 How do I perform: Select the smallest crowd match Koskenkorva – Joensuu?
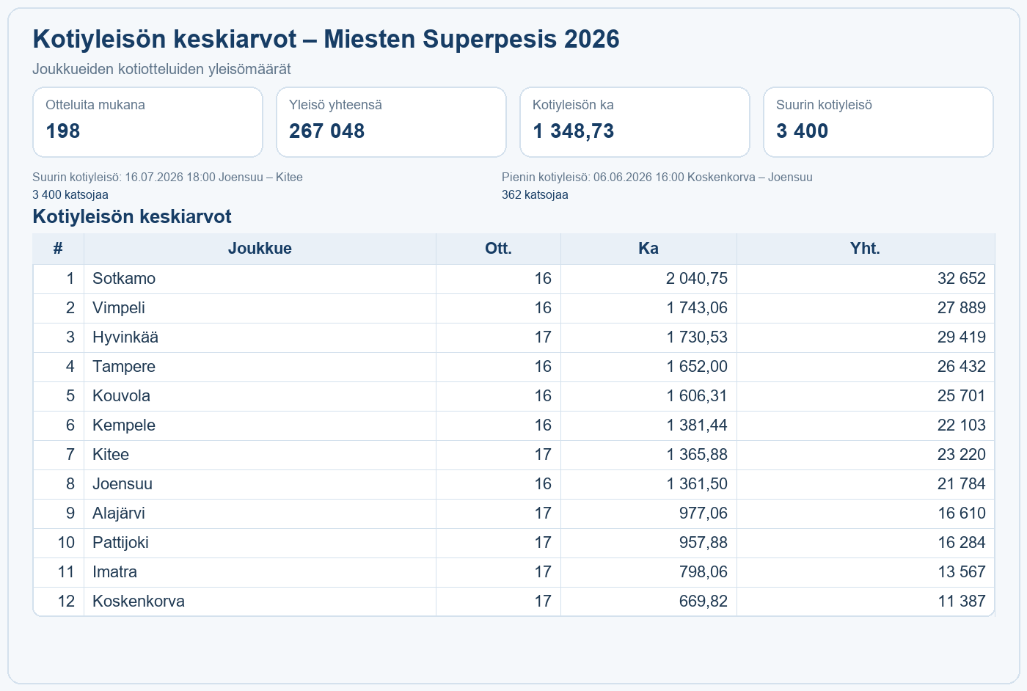click(750, 178)
